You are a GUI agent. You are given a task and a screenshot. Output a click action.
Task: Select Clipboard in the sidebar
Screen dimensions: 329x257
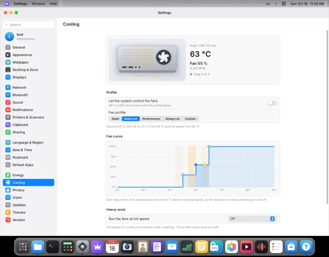28,125
